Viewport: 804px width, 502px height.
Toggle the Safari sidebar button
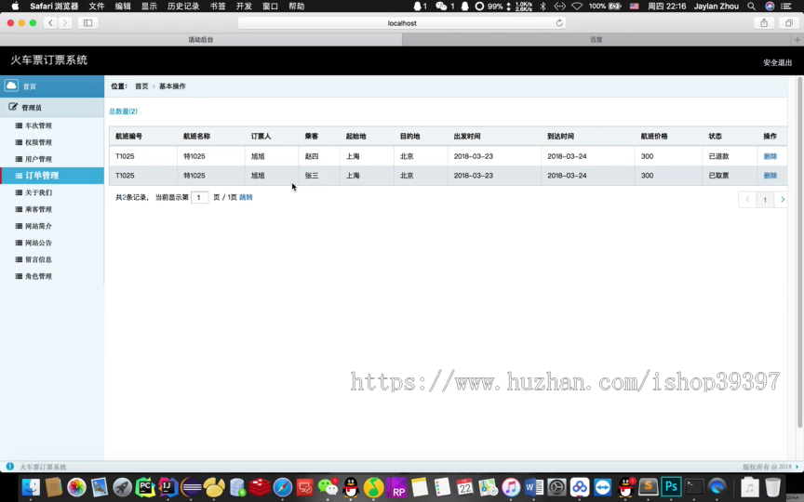point(87,23)
